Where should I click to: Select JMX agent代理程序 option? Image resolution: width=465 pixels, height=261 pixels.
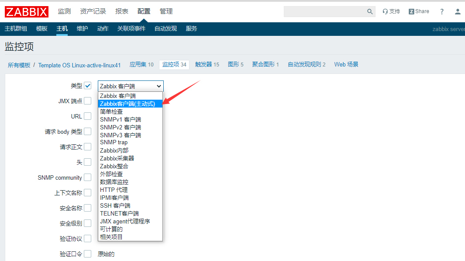point(130,221)
